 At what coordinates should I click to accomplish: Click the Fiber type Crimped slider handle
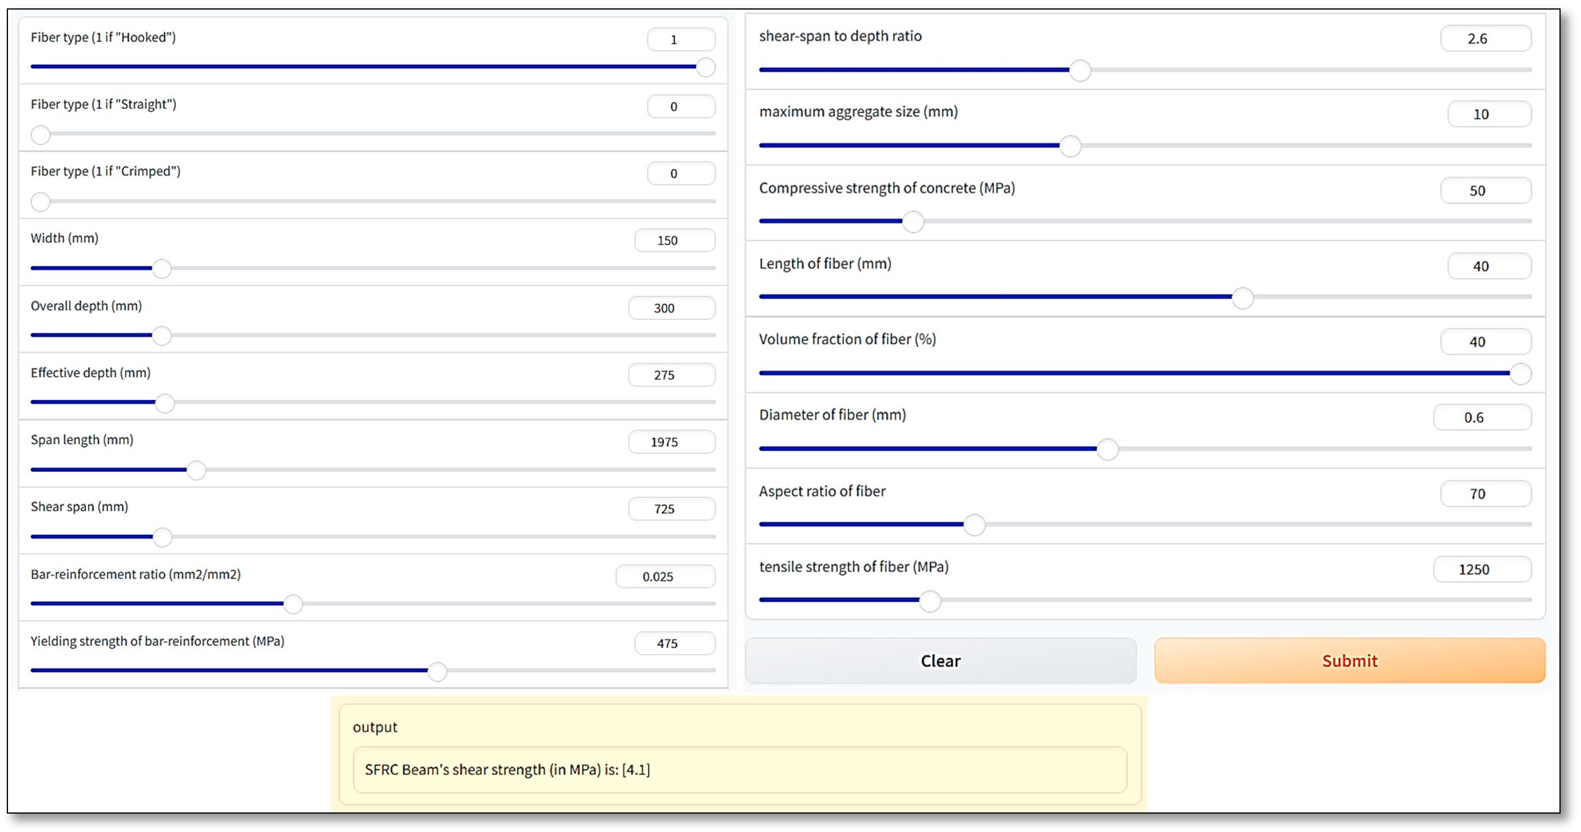pyautogui.click(x=40, y=201)
